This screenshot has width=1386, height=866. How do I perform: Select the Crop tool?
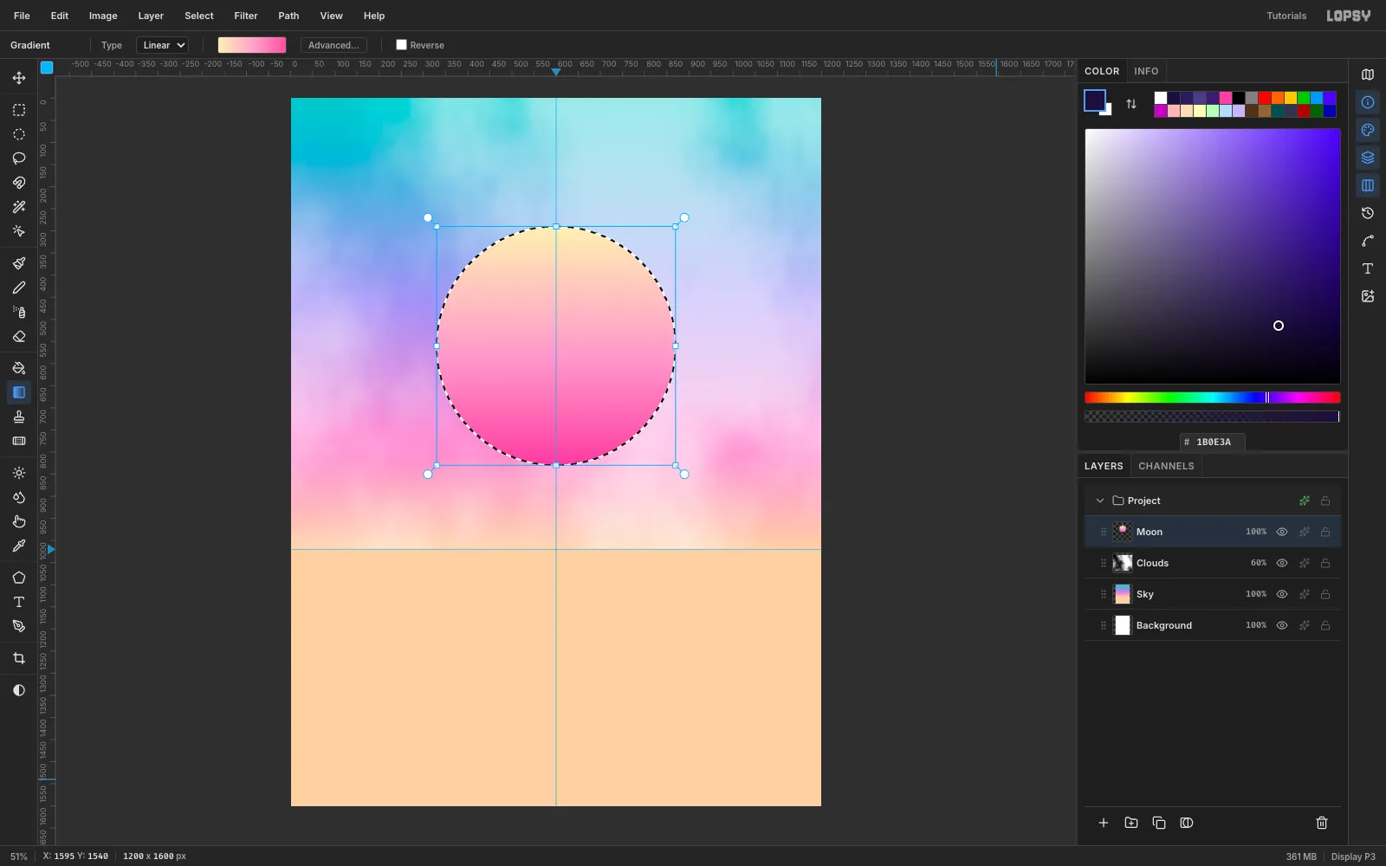click(19, 658)
